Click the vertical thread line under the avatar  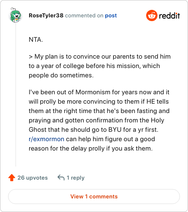[16, 95]
